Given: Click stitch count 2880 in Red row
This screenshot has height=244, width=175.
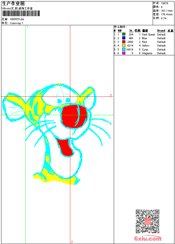Looking at the screenshot, I should 130,42.
